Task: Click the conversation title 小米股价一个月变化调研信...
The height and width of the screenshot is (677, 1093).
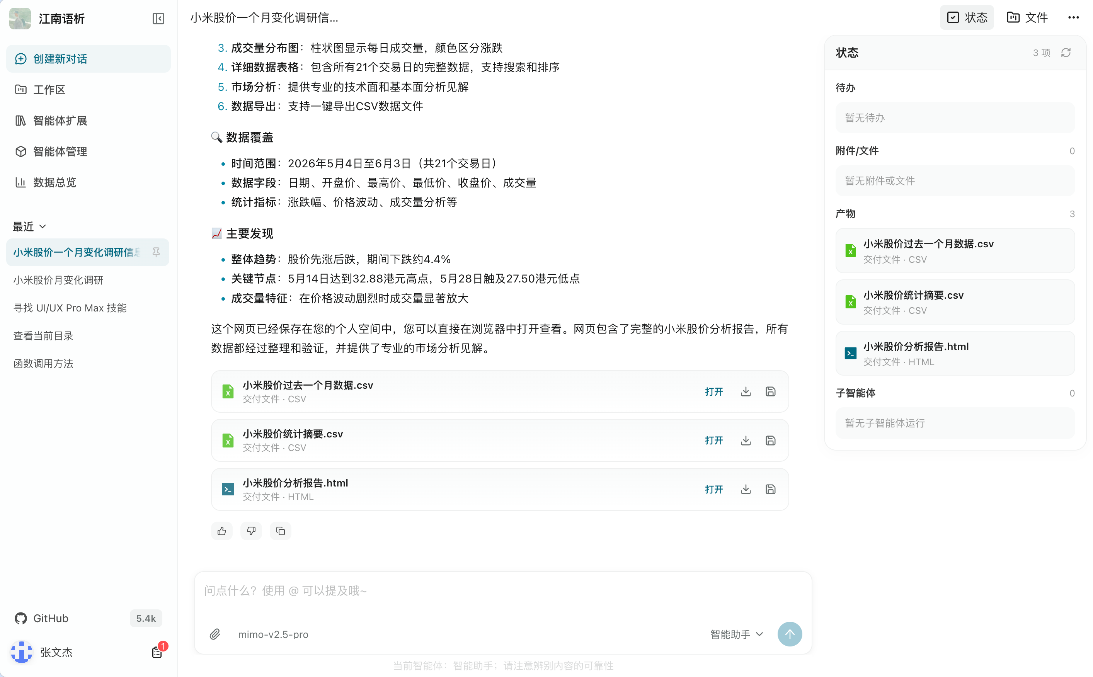Action: [x=264, y=17]
